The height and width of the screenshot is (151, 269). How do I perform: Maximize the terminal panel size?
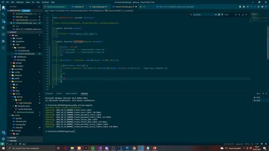coord(263,94)
